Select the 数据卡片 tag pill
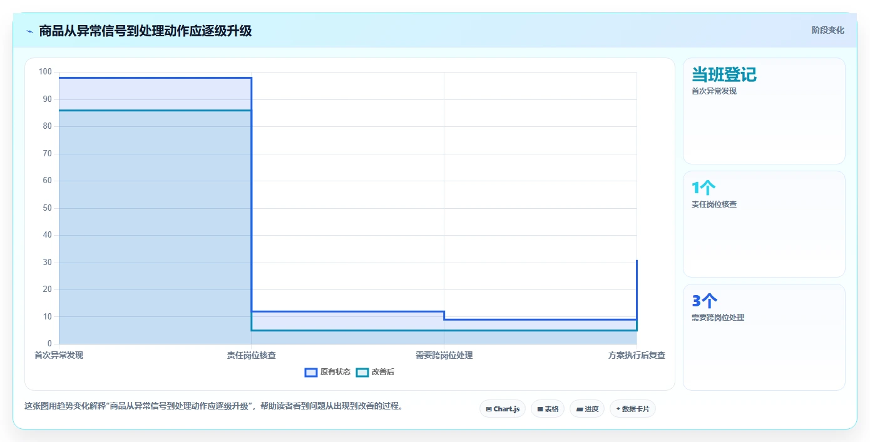Screen dimensions: 870x442 (x=633, y=409)
